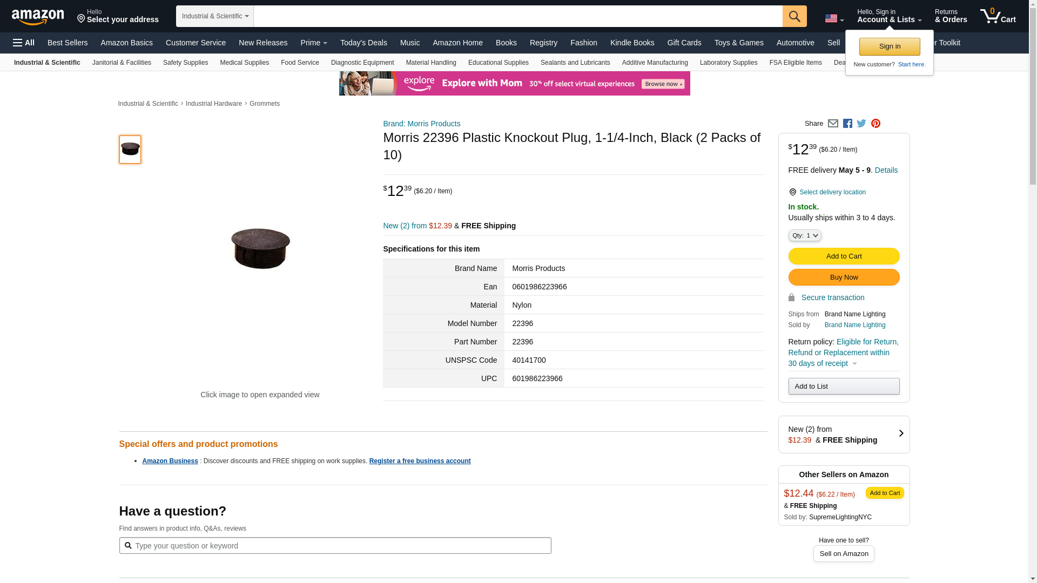
Task: Open Today's Deals in navigation bar
Action: coord(363,43)
